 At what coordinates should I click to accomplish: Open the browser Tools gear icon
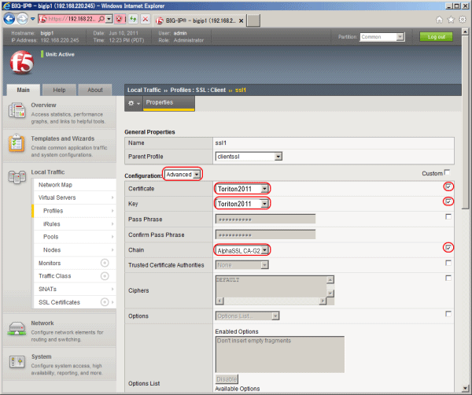[x=463, y=20]
